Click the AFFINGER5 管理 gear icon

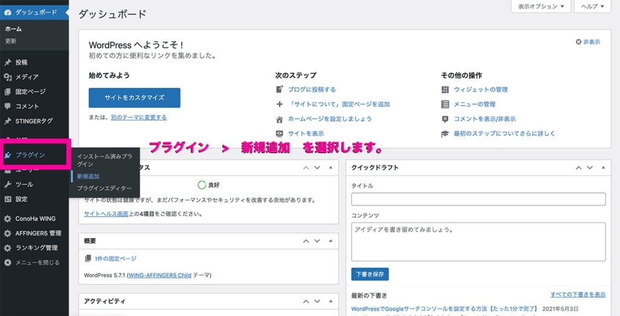point(7,233)
